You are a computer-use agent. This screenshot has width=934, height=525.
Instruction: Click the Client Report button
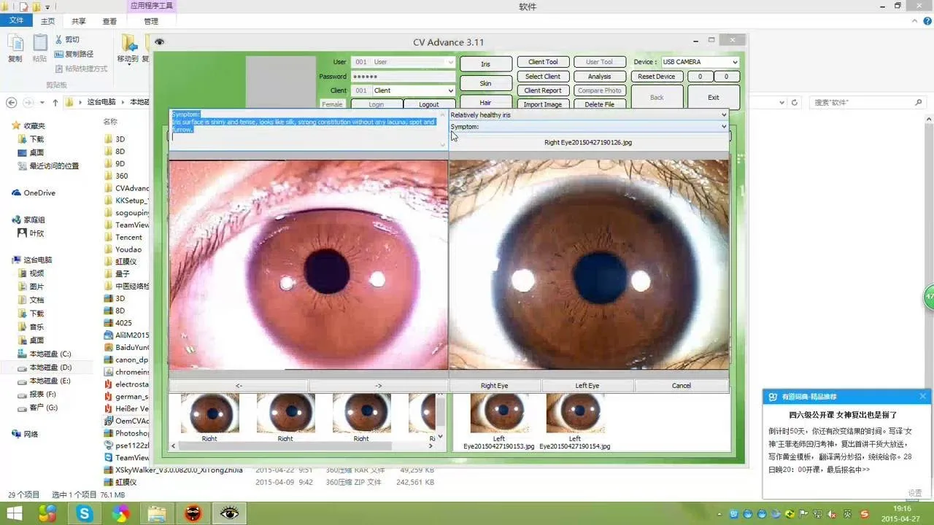coord(543,90)
